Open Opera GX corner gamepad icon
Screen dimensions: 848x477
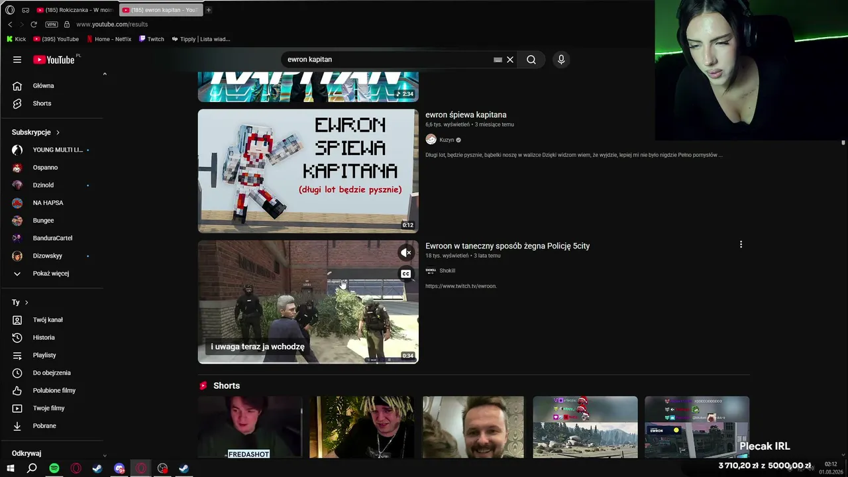point(25,10)
